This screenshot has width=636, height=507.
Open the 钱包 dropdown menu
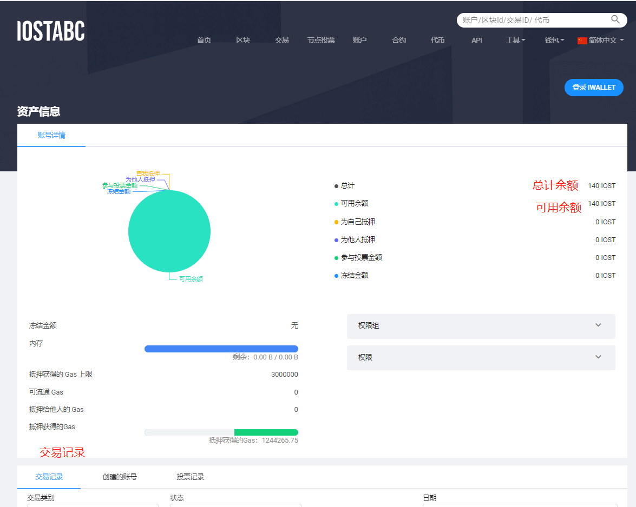click(554, 40)
